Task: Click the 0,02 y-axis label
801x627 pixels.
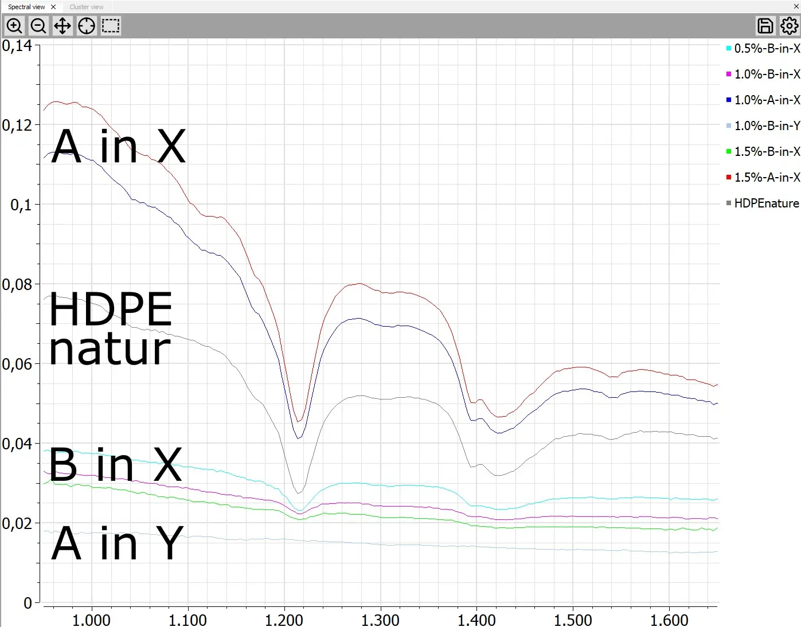Action: (x=17, y=523)
